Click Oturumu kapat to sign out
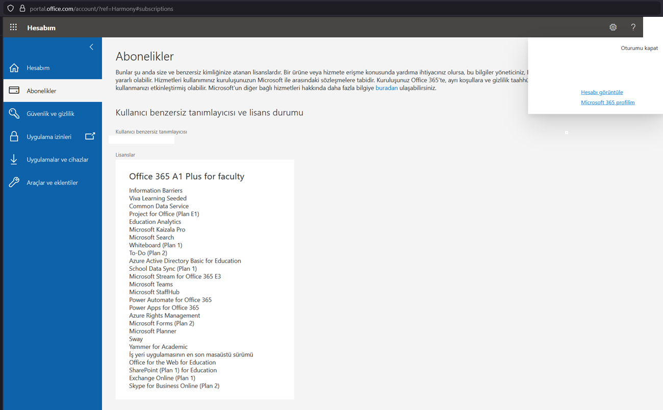663x410 pixels. (639, 48)
